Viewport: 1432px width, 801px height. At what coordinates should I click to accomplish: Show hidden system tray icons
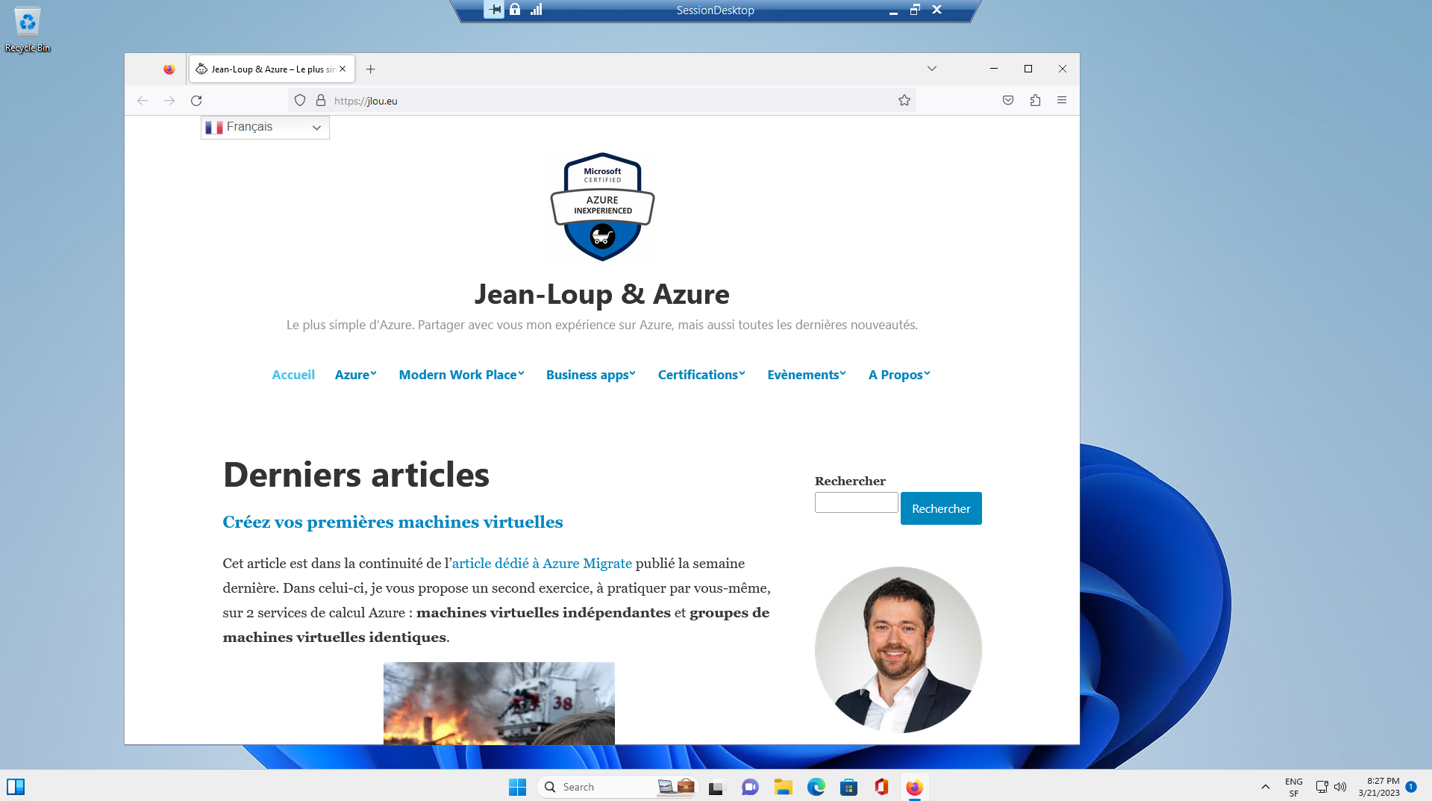pos(1266,787)
